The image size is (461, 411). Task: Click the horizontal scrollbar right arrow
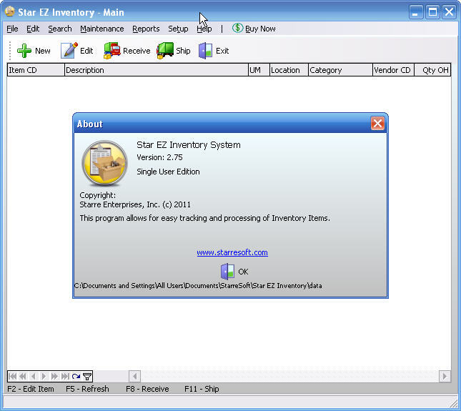[445, 376]
